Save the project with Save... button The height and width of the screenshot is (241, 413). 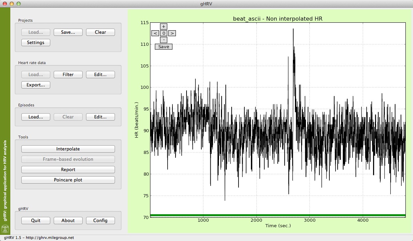point(68,32)
